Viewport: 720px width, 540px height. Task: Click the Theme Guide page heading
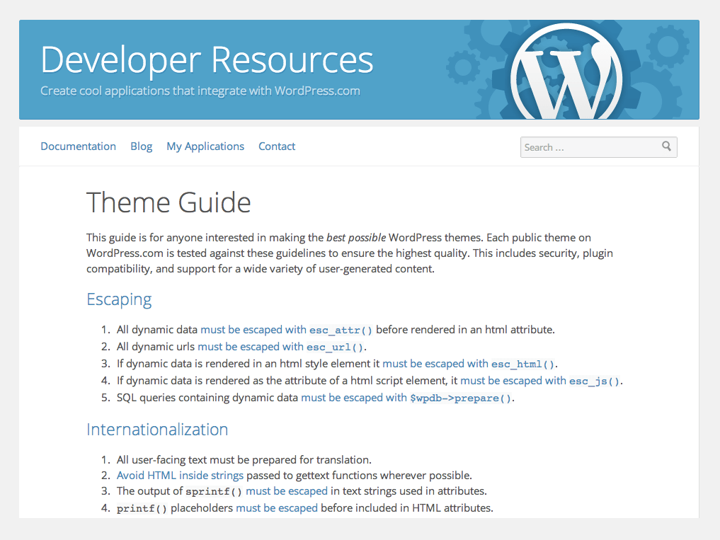tap(168, 203)
